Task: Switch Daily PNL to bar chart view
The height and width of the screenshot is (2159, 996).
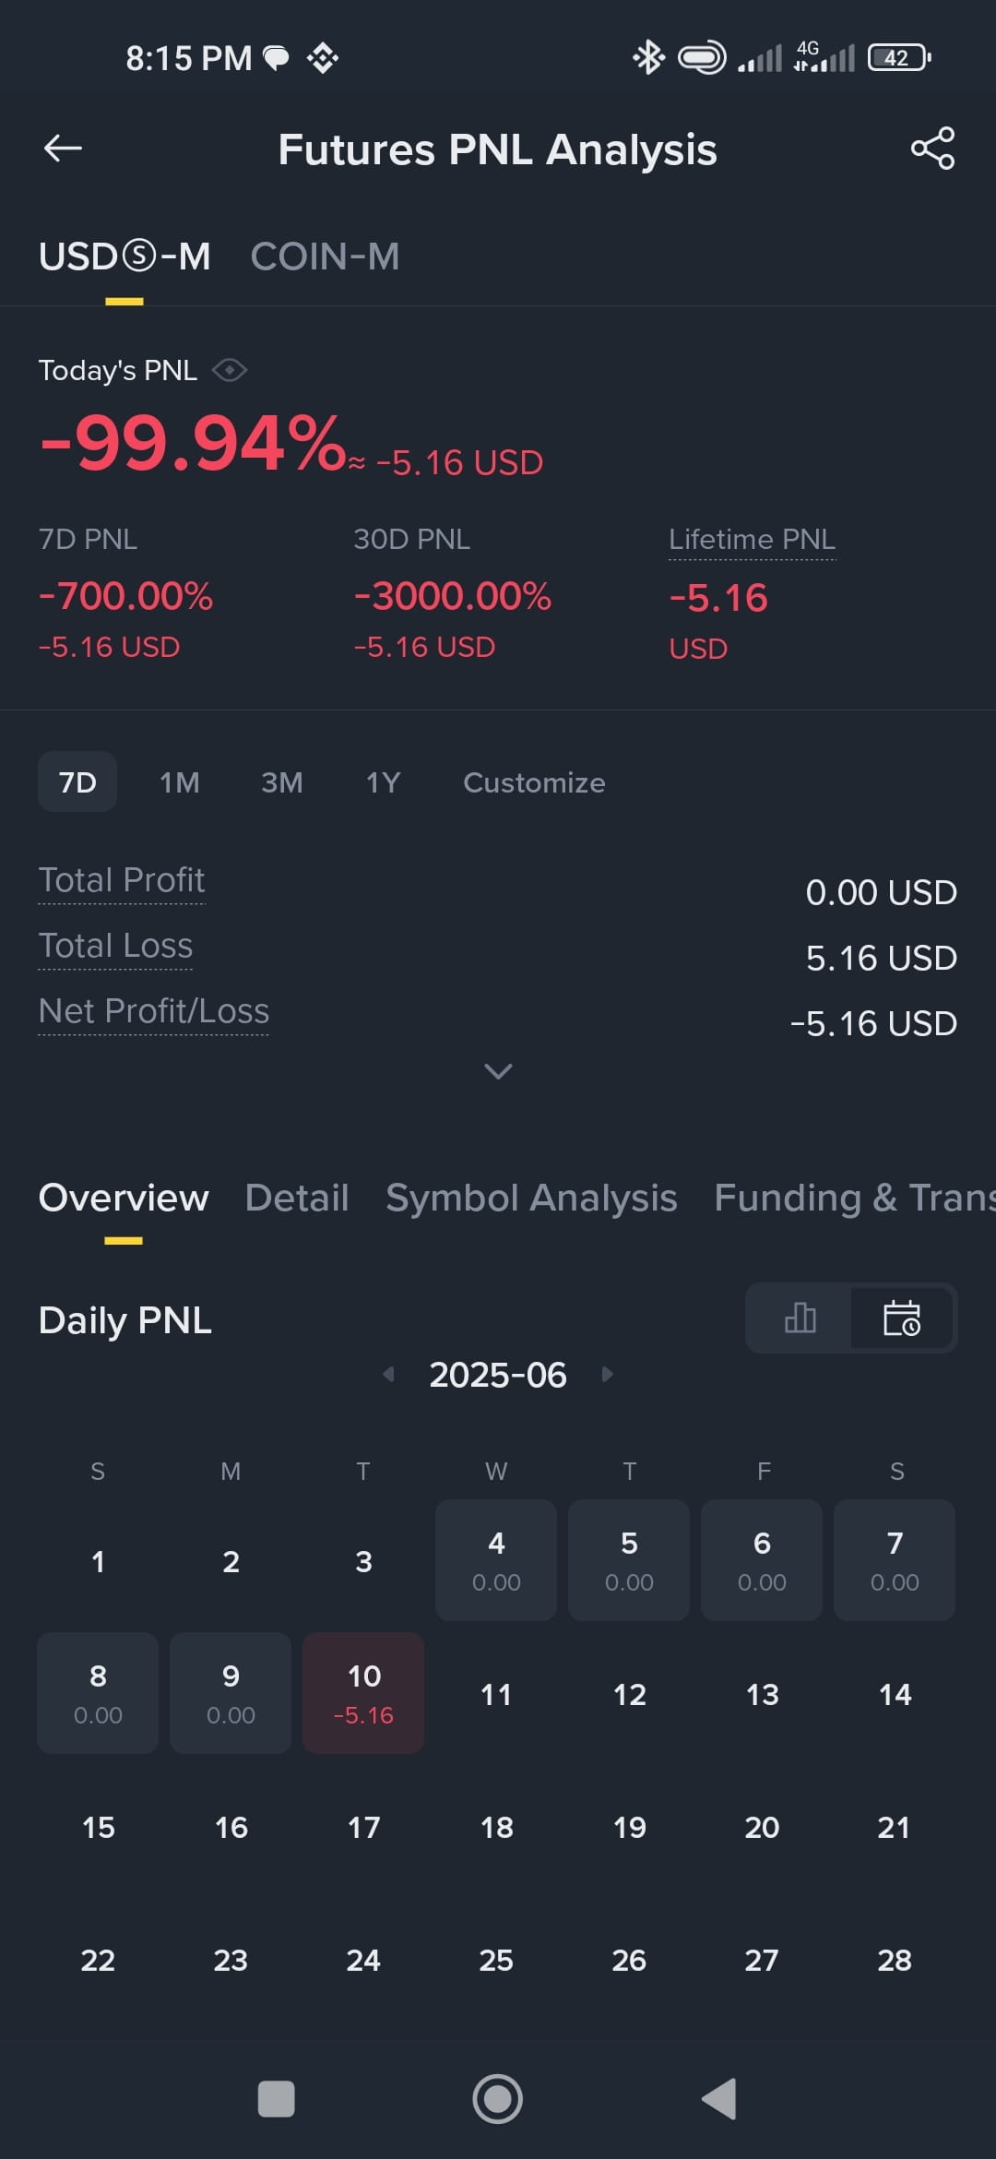Action: tap(800, 1318)
